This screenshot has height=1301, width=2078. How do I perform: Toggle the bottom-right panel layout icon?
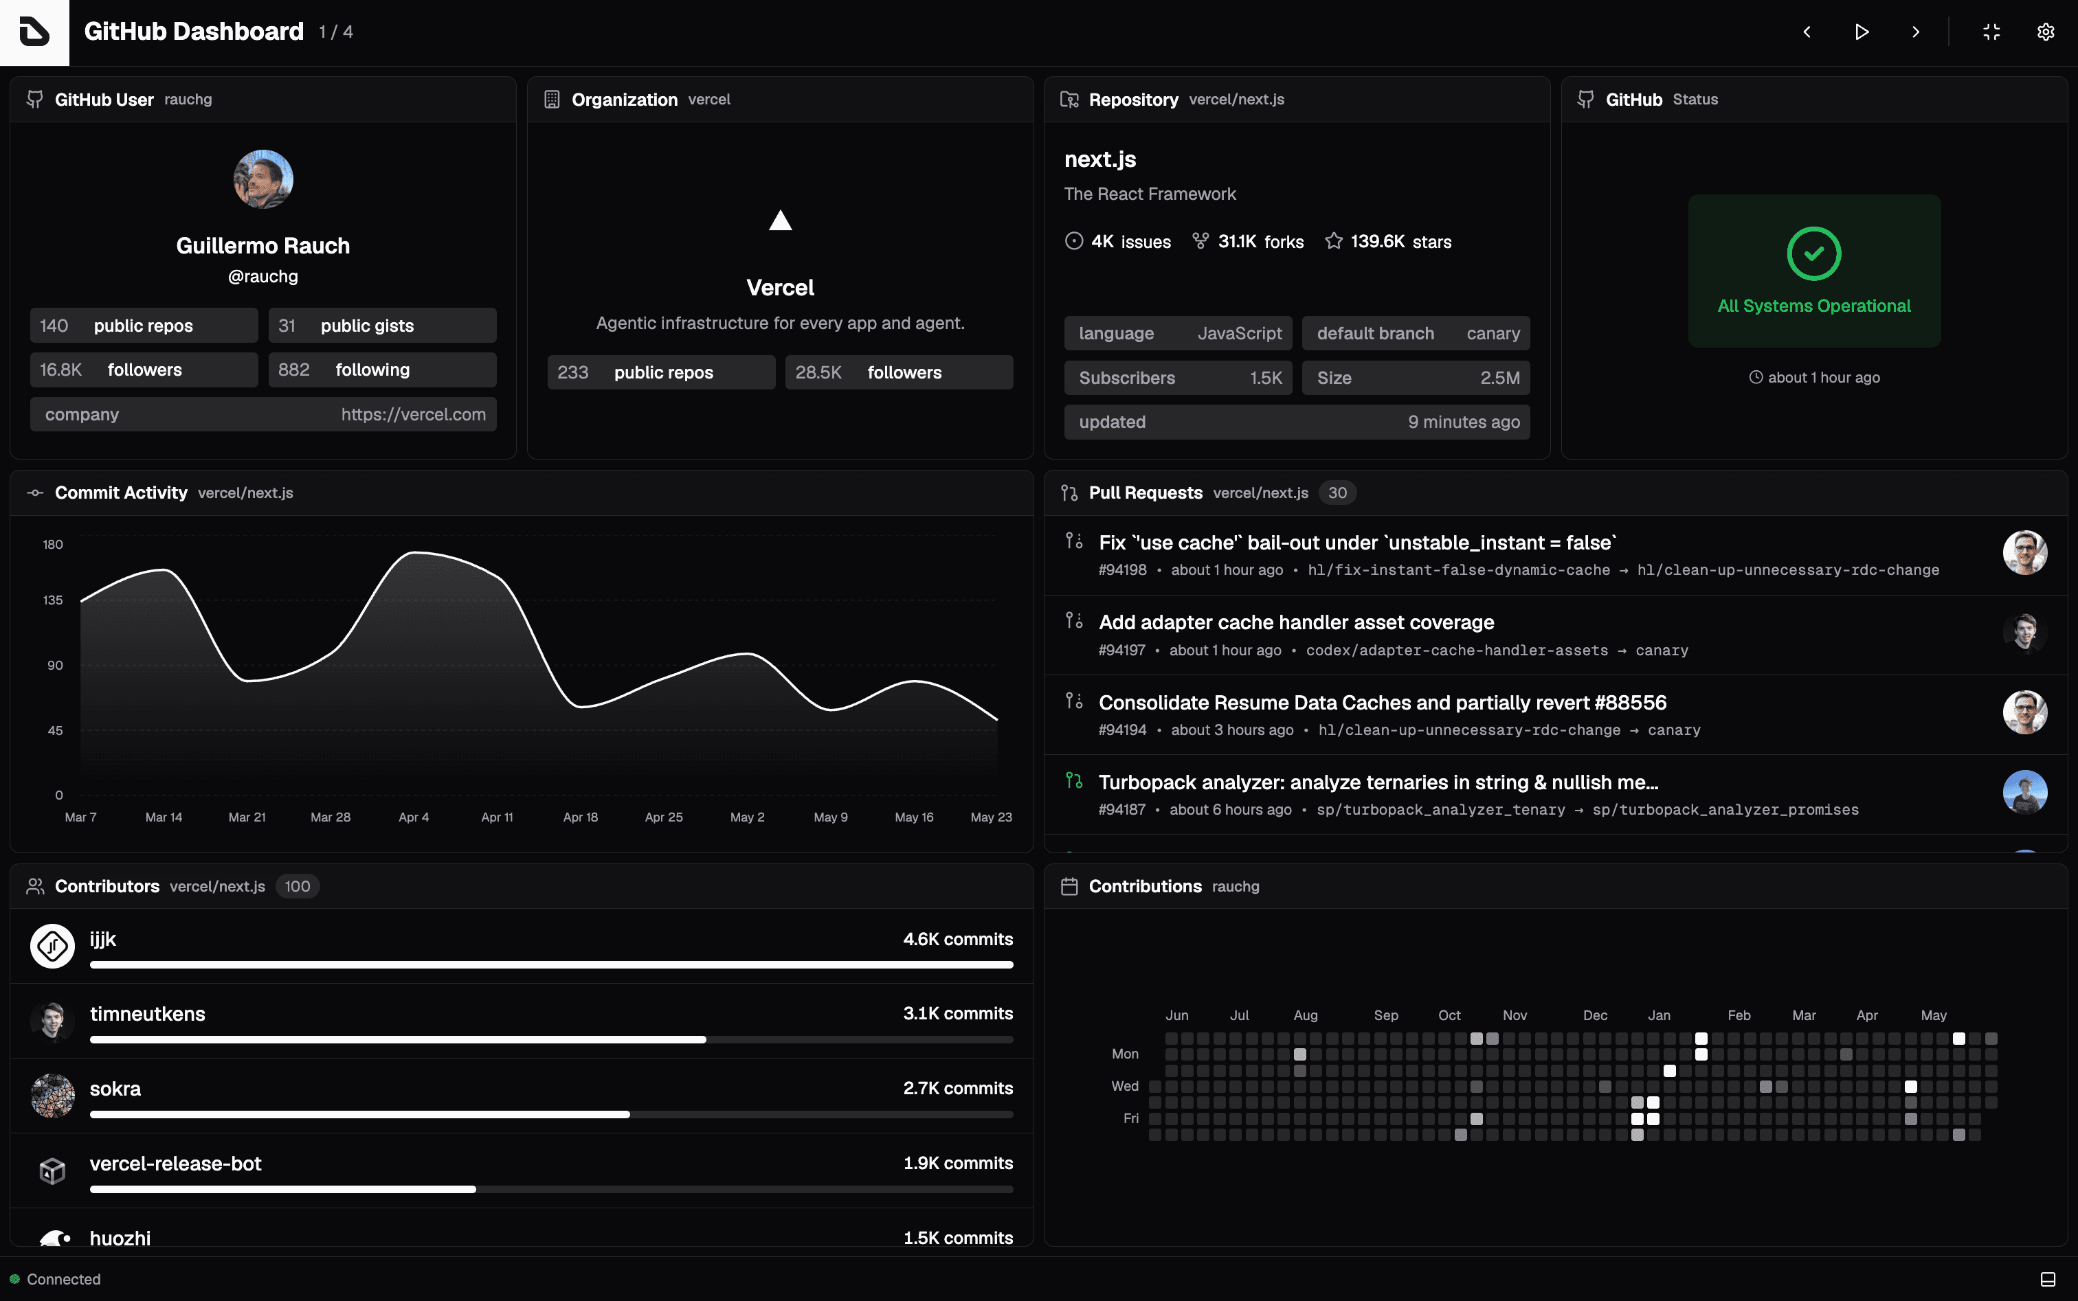[2048, 1280]
